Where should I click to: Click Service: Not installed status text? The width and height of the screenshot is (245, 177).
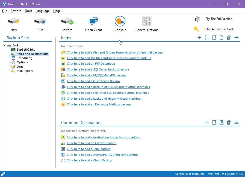point(189,174)
